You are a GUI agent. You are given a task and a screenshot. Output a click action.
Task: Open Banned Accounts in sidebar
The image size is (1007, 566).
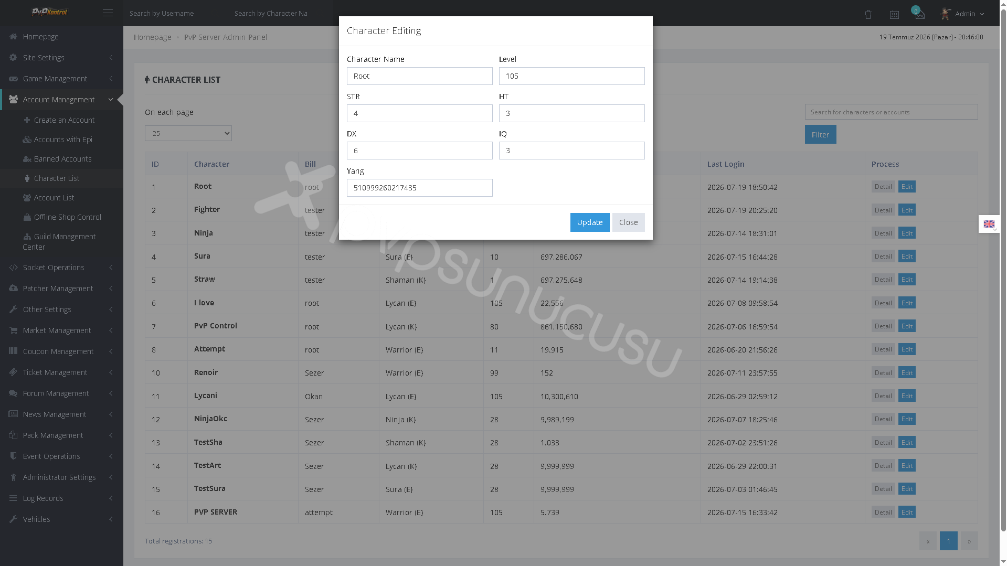62,159
